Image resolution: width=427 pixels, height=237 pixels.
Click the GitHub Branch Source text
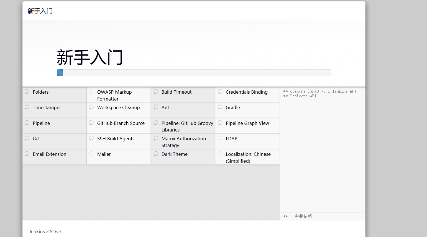pos(121,123)
